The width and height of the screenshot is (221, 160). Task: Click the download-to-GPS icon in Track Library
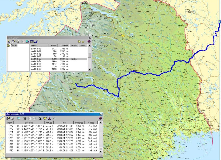click(x=27, y=41)
